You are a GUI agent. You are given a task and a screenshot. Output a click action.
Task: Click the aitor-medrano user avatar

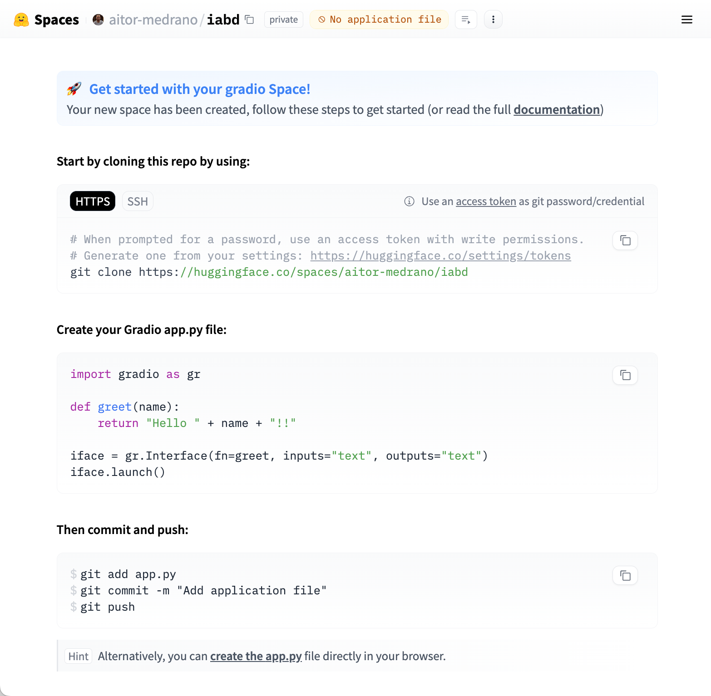98,20
